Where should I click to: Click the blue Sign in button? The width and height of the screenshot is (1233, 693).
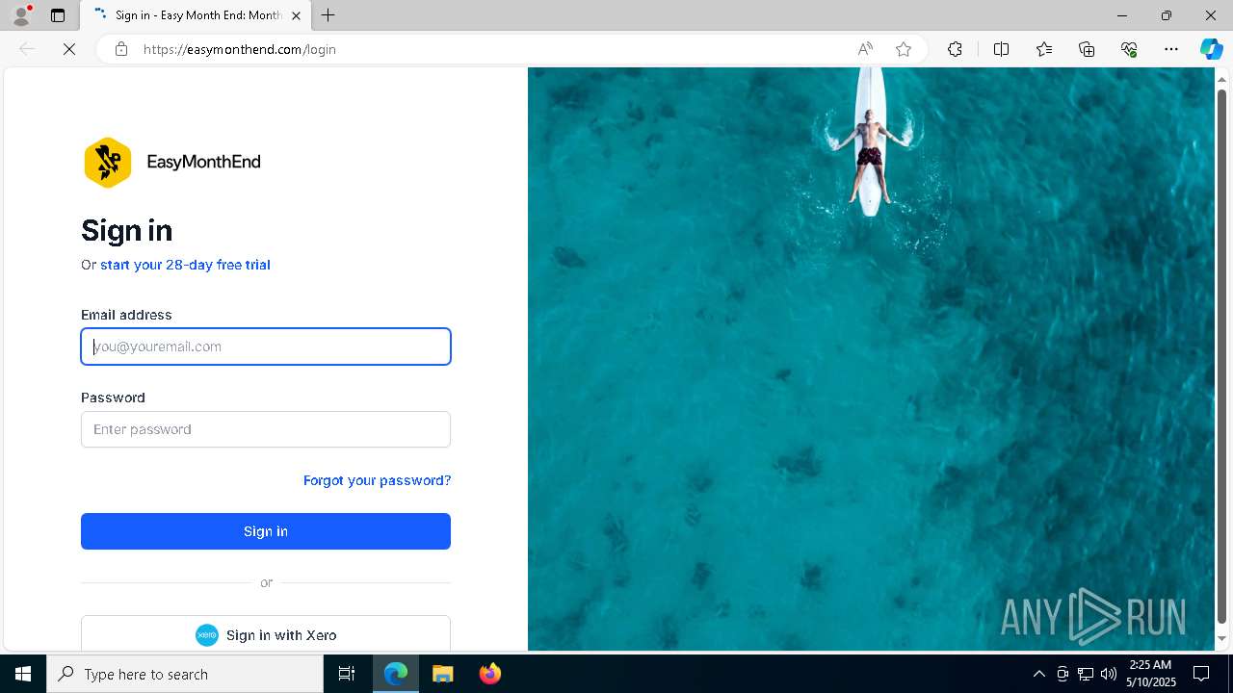(266, 531)
